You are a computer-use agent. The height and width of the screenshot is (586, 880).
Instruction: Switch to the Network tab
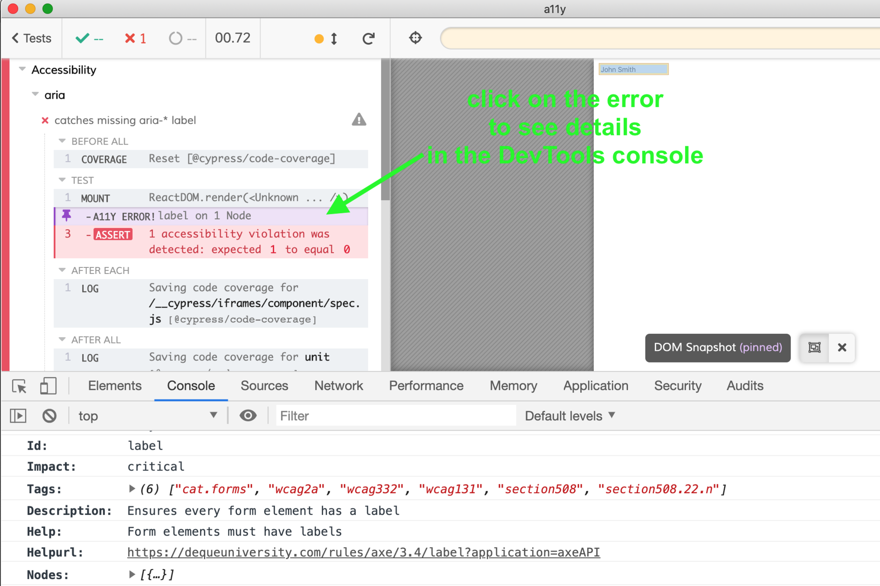338,386
